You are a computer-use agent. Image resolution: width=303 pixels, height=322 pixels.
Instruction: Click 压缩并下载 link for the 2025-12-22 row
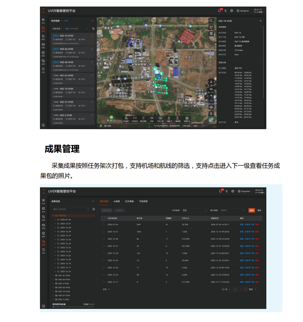click(x=249, y=275)
